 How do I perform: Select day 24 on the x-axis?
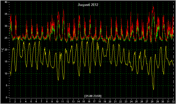click(x=131, y=101)
